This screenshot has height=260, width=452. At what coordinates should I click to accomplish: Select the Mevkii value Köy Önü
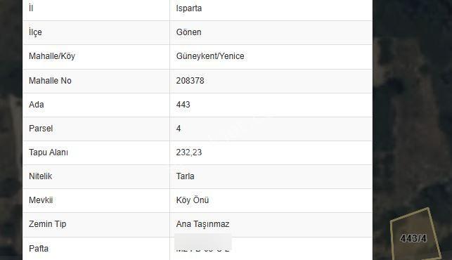point(193,200)
